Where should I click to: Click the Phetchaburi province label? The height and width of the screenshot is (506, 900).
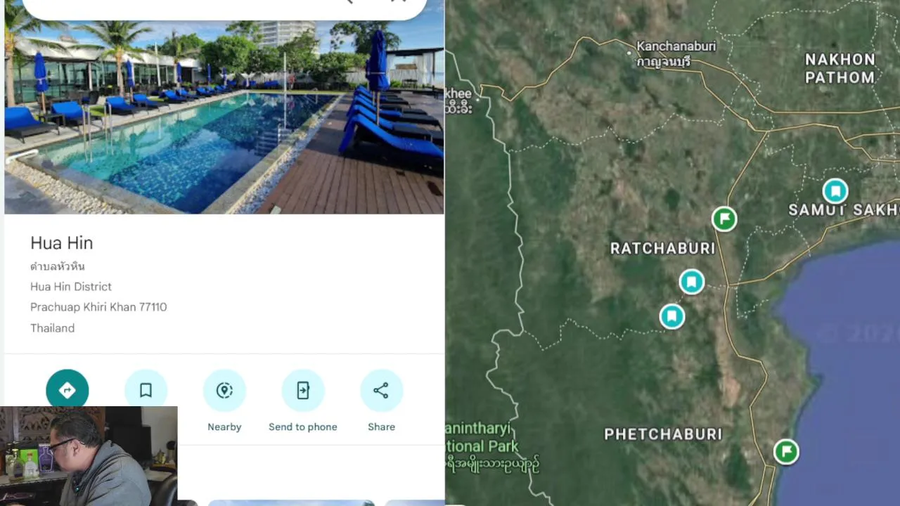(x=663, y=434)
